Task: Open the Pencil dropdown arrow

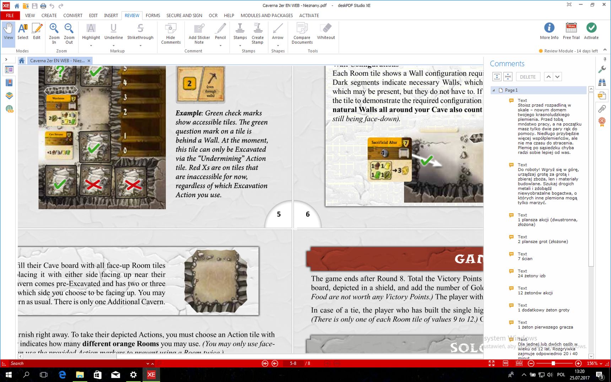Action: [220, 45]
